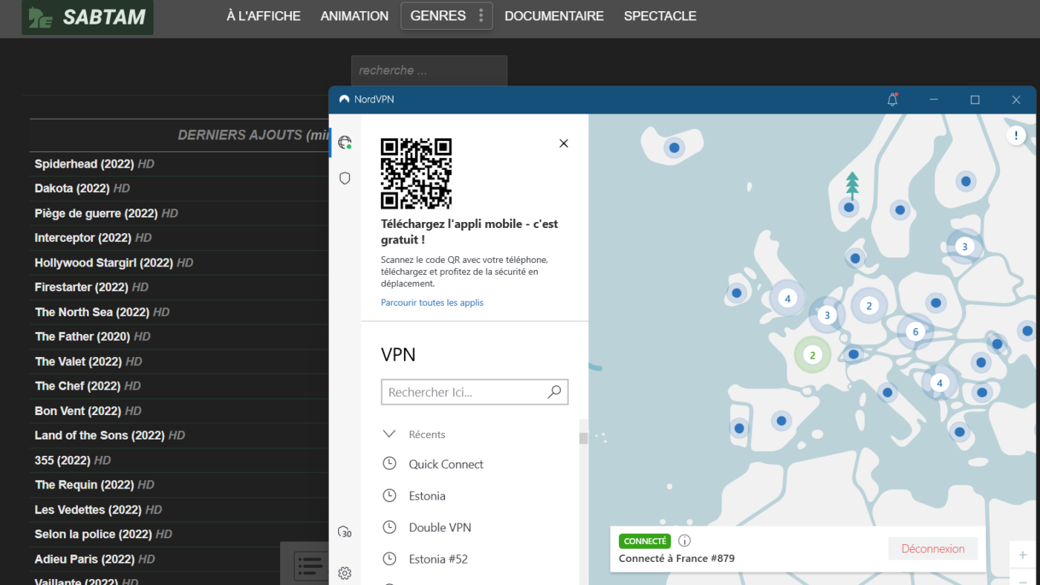Select Land of the Sons (2022)

pos(100,435)
